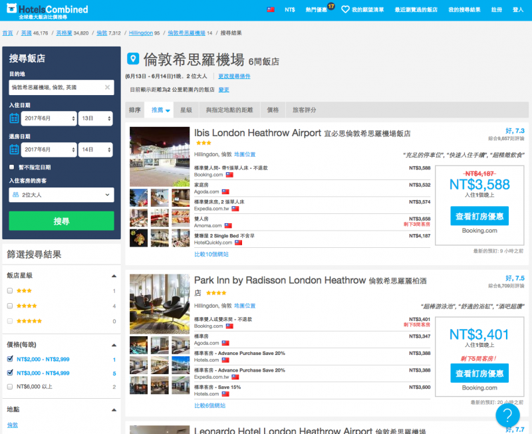Viewport: 532px width, 434px height.
Task: Check the 3-star hotel filter
Action: (x=10, y=290)
